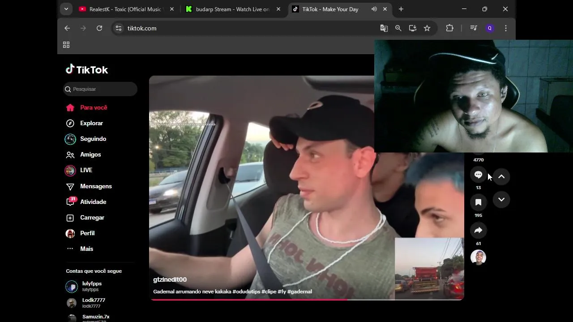
Task: Close the budarp Stream tab
Action: click(278, 9)
